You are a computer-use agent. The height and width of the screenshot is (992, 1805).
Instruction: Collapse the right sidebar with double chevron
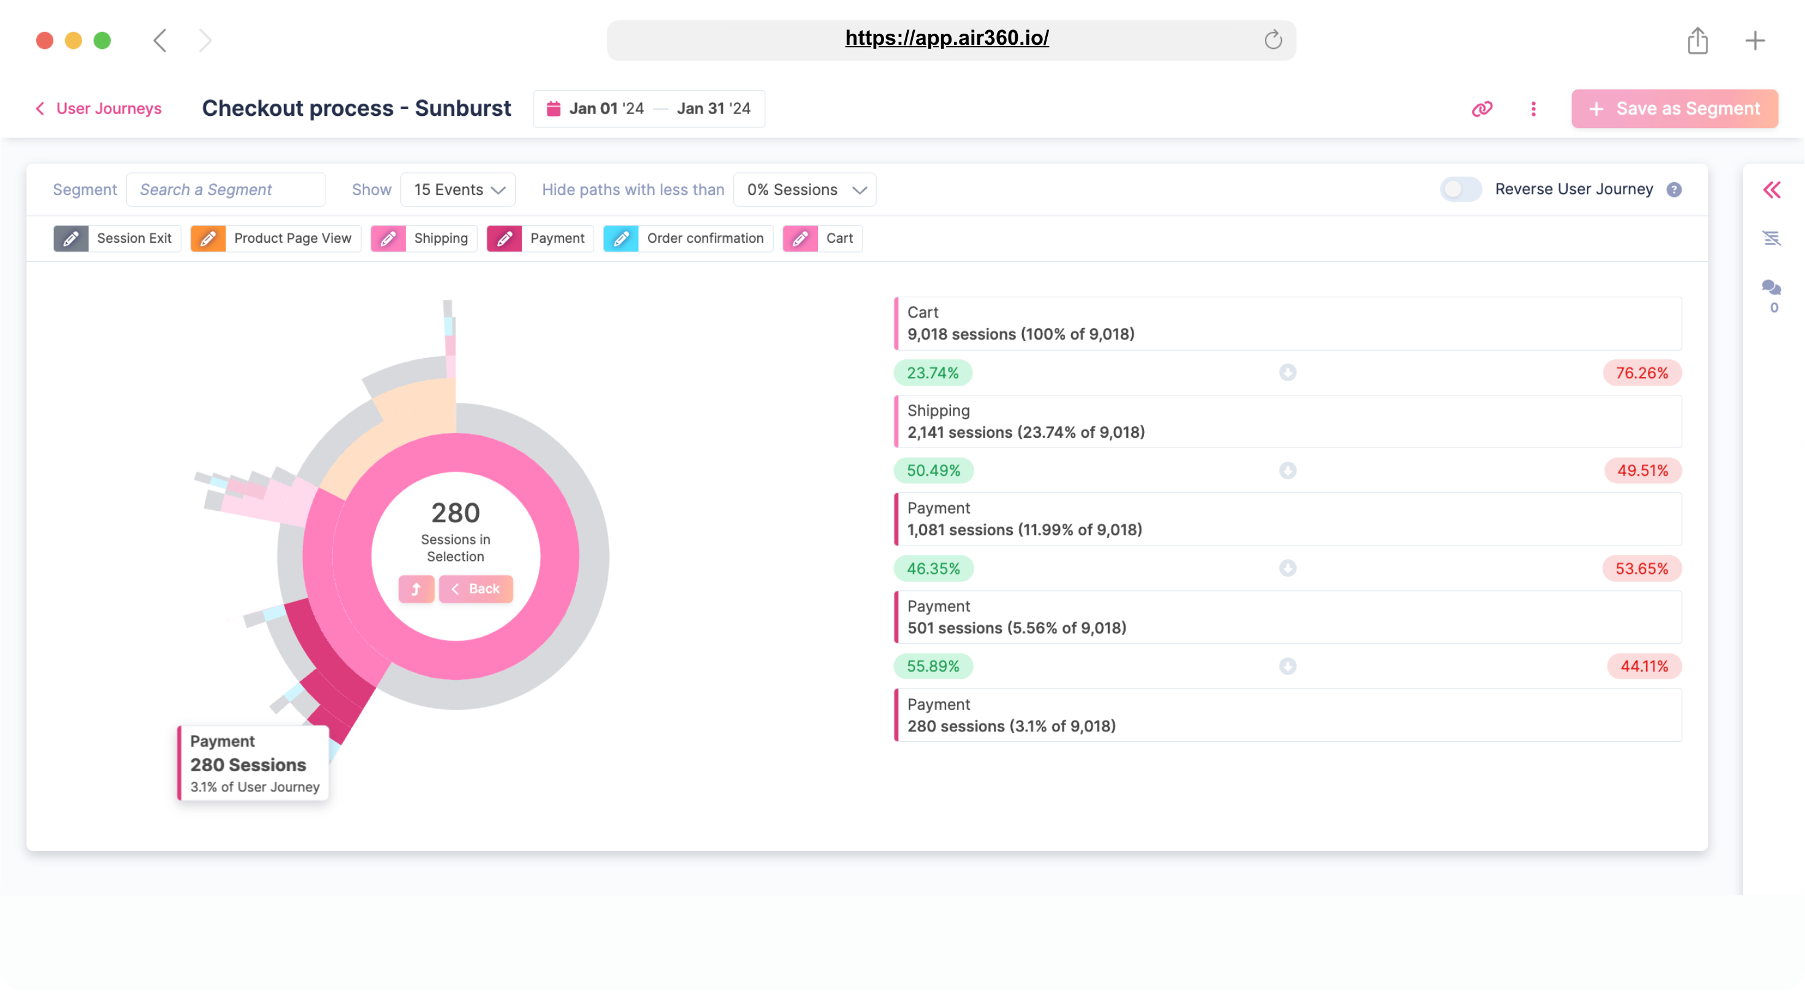(x=1771, y=190)
